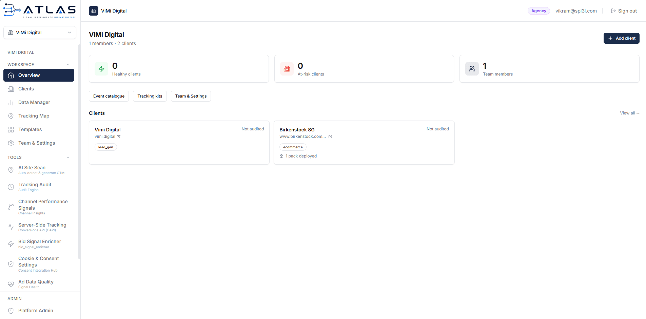Click the Team members people icon
Image resolution: width=646 pixels, height=319 pixels.
472,69
